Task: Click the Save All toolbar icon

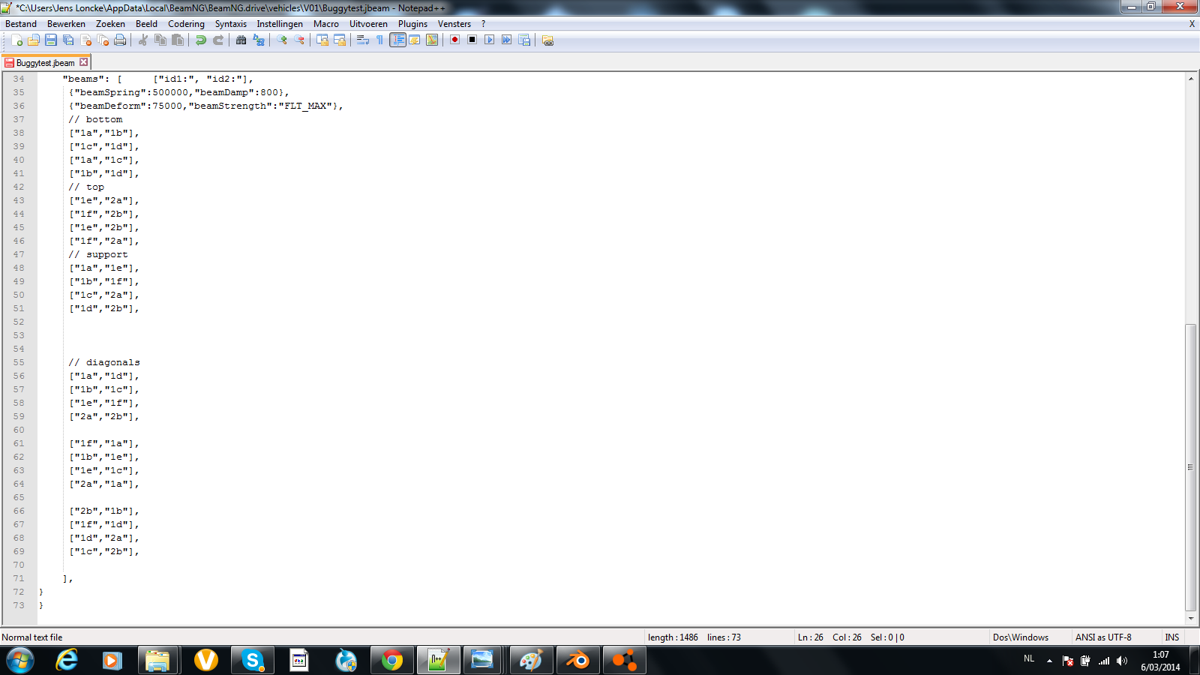Action: coord(68,40)
